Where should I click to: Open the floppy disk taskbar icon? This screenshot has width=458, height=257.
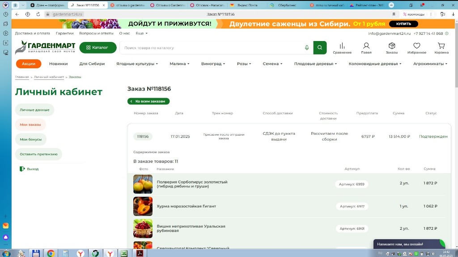36,253
